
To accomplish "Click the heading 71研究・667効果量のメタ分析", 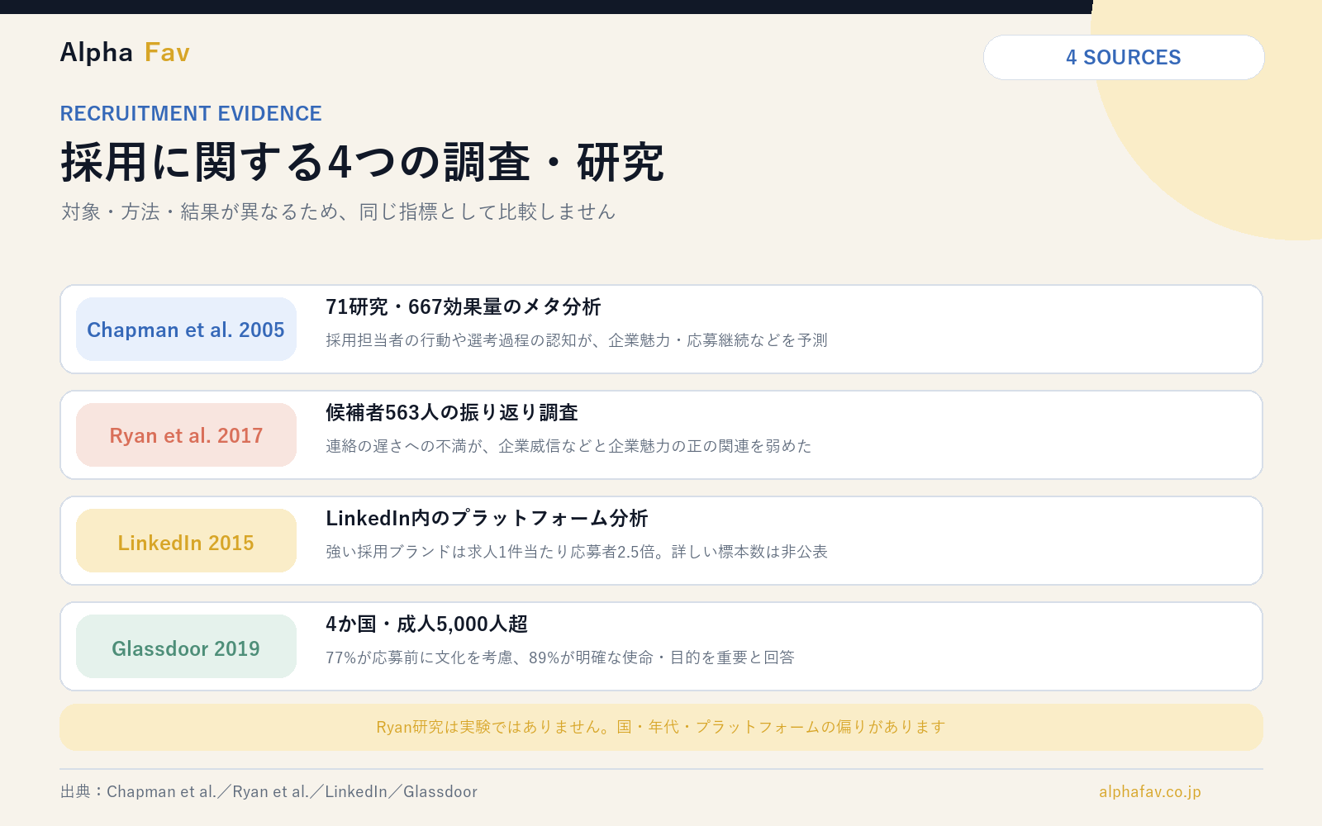I will 463,306.
